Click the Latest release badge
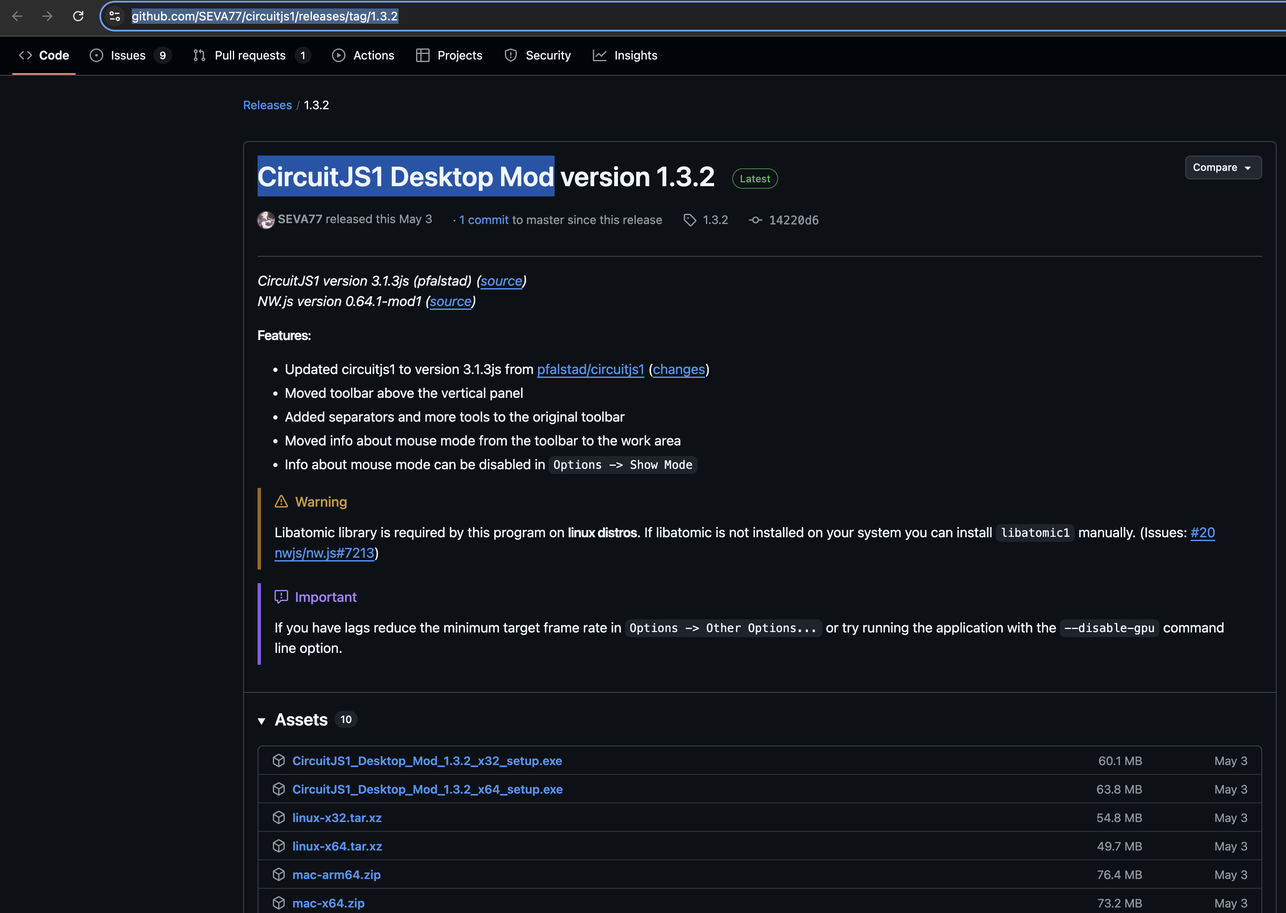 754,179
